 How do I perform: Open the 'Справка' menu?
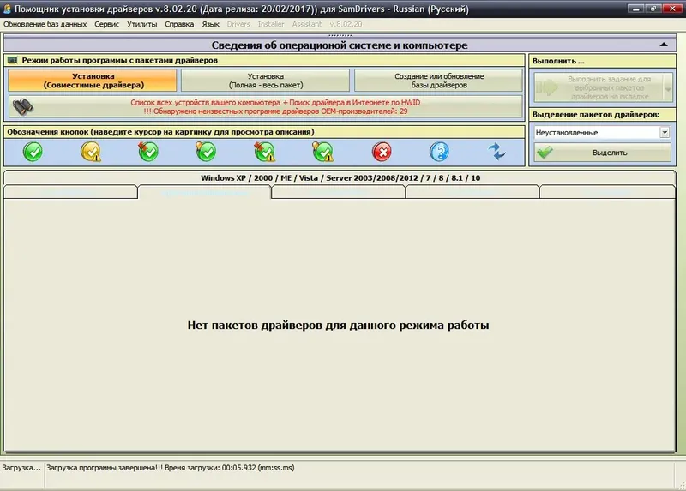(x=179, y=24)
